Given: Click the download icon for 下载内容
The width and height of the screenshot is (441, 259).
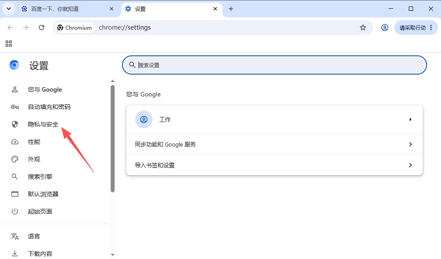Looking at the screenshot, I should click(x=15, y=254).
